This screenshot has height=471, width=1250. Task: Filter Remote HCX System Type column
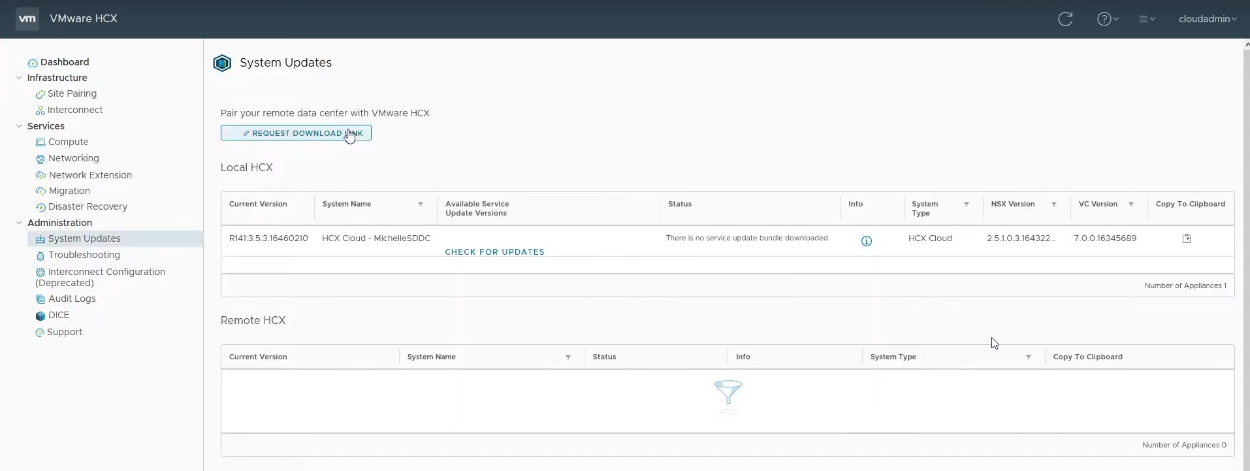click(x=1029, y=357)
